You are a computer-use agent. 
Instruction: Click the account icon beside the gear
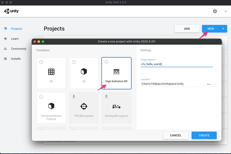tap(226, 11)
